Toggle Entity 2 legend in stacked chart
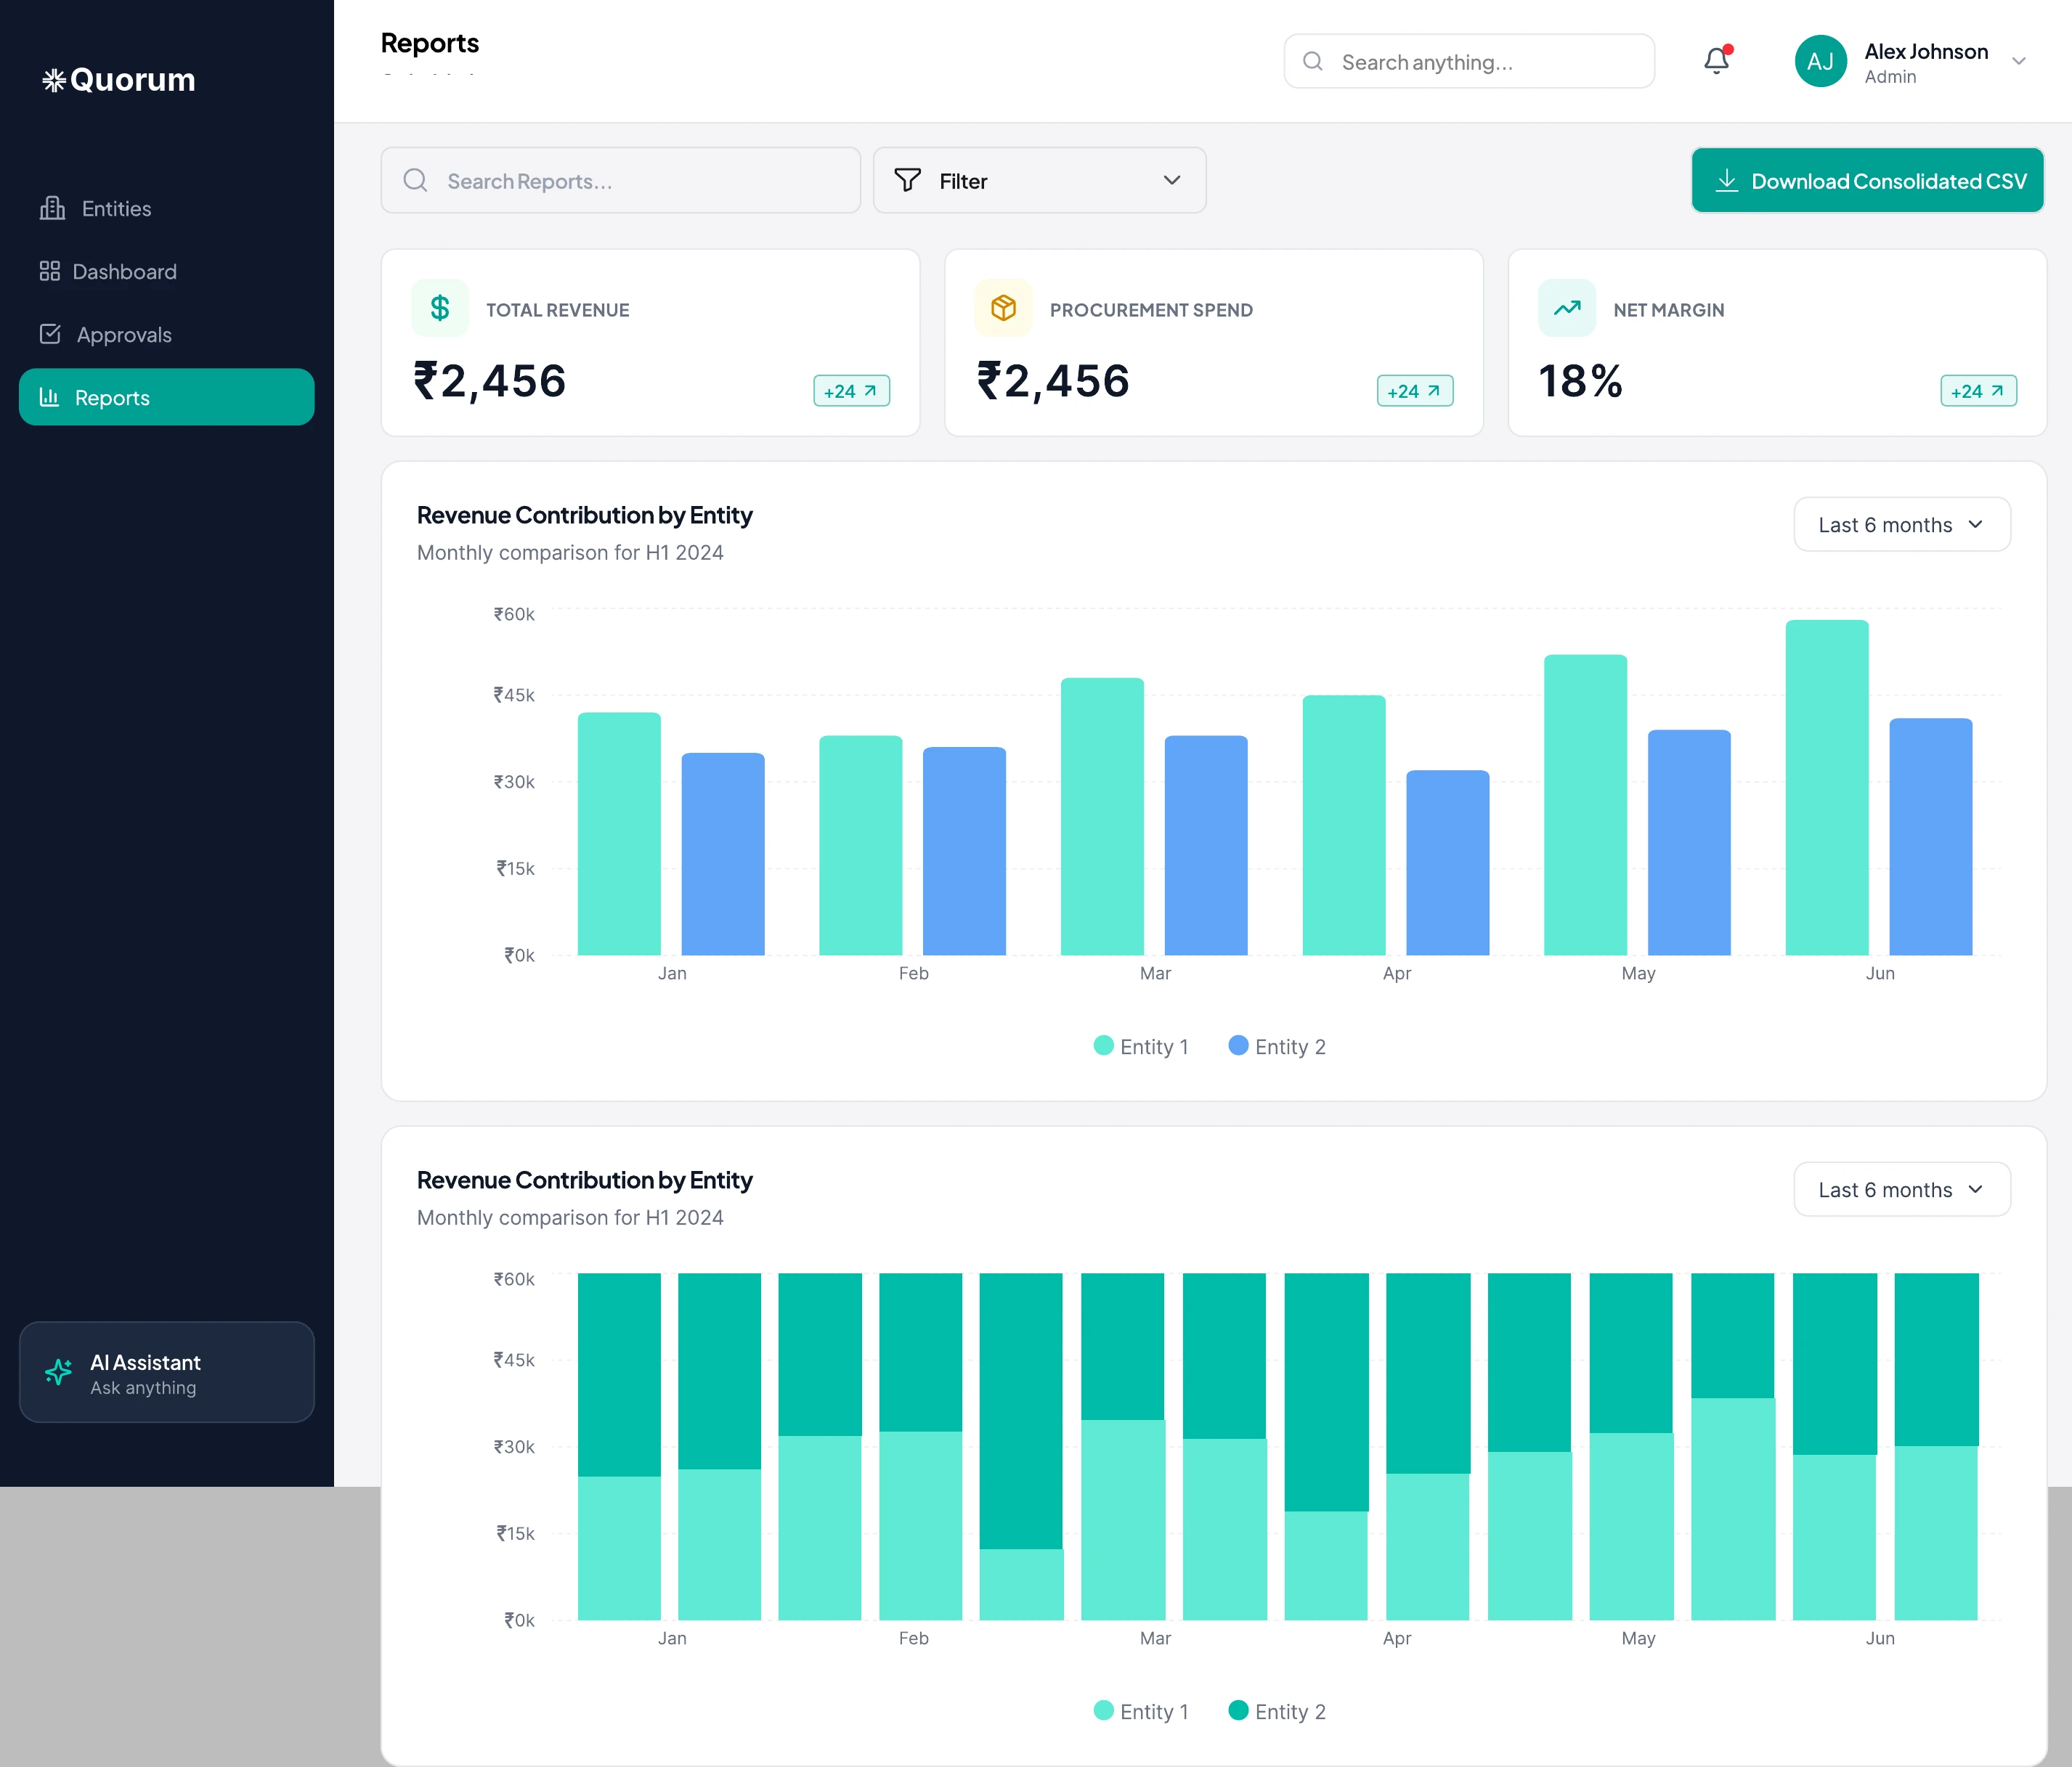2072x1767 pixels. point(1277,1711)
